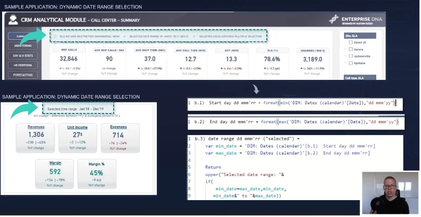Click the call center agent headset icon
The height and width of the screenshot is (217, 421).
coord(13,20)
